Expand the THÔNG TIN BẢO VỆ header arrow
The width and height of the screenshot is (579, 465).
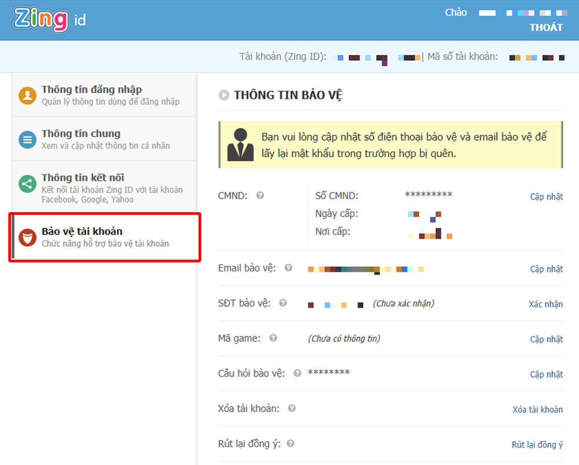click(223, 95)
